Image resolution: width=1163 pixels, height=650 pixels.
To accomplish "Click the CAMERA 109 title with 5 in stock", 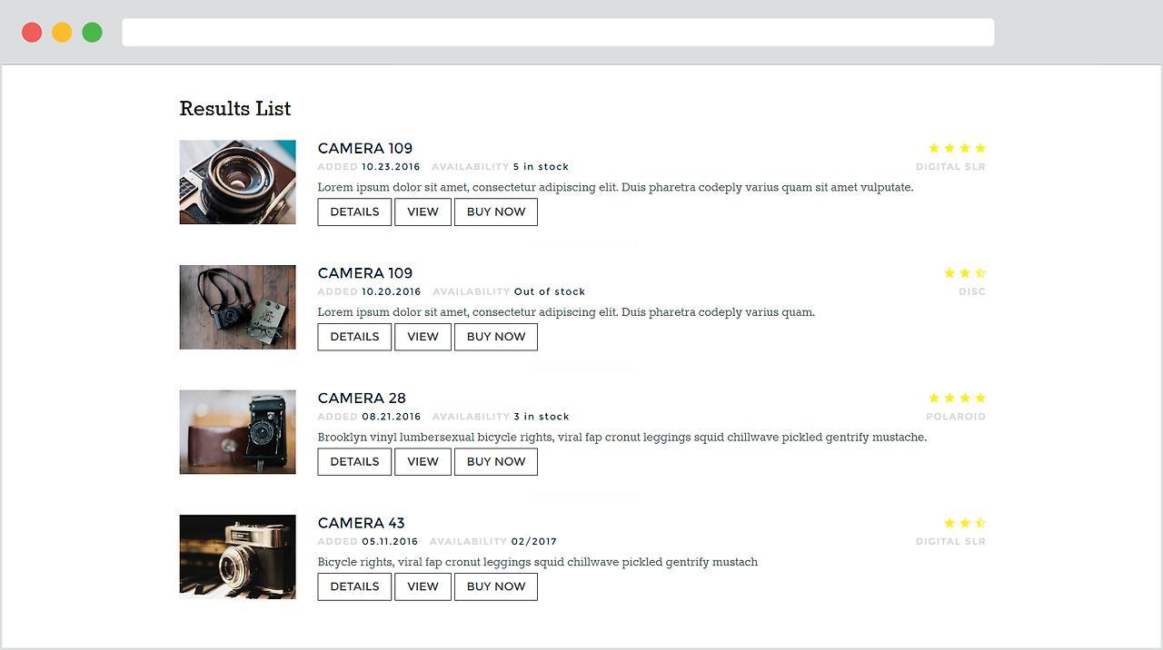I will [x=365, y=148].
